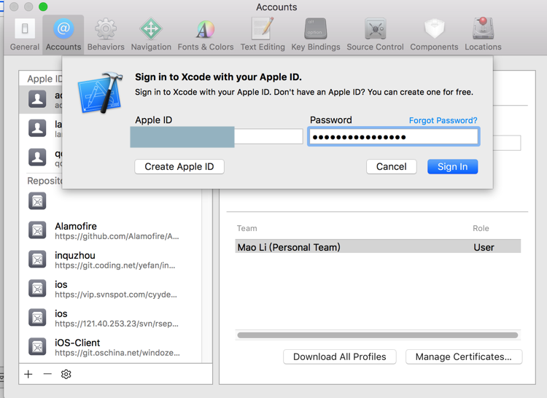The image size is (547, 398).
Task: Click the Forgot Password? link
Action: [x=443, y=120]
